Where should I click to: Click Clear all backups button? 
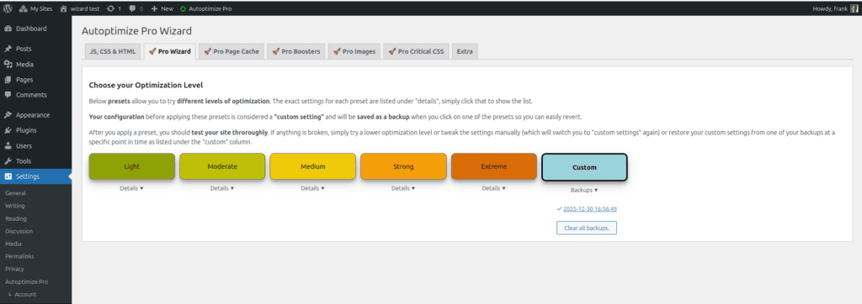pyautogui.click(x=587, y=228)
